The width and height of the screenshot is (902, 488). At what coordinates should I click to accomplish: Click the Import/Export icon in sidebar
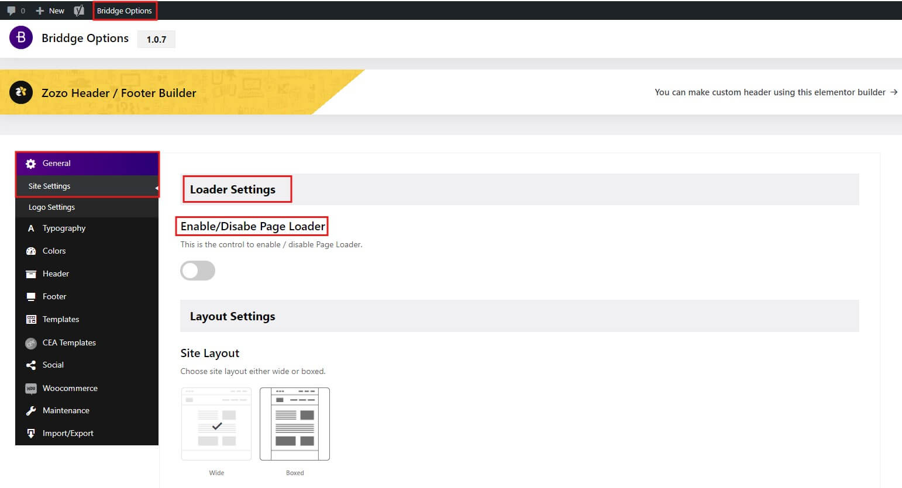click(31, 434)
